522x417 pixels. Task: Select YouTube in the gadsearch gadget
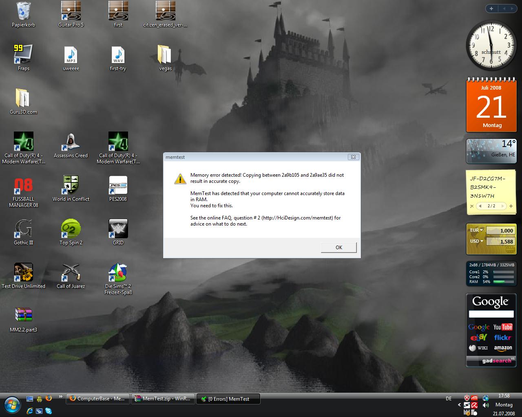click(502, 327)
